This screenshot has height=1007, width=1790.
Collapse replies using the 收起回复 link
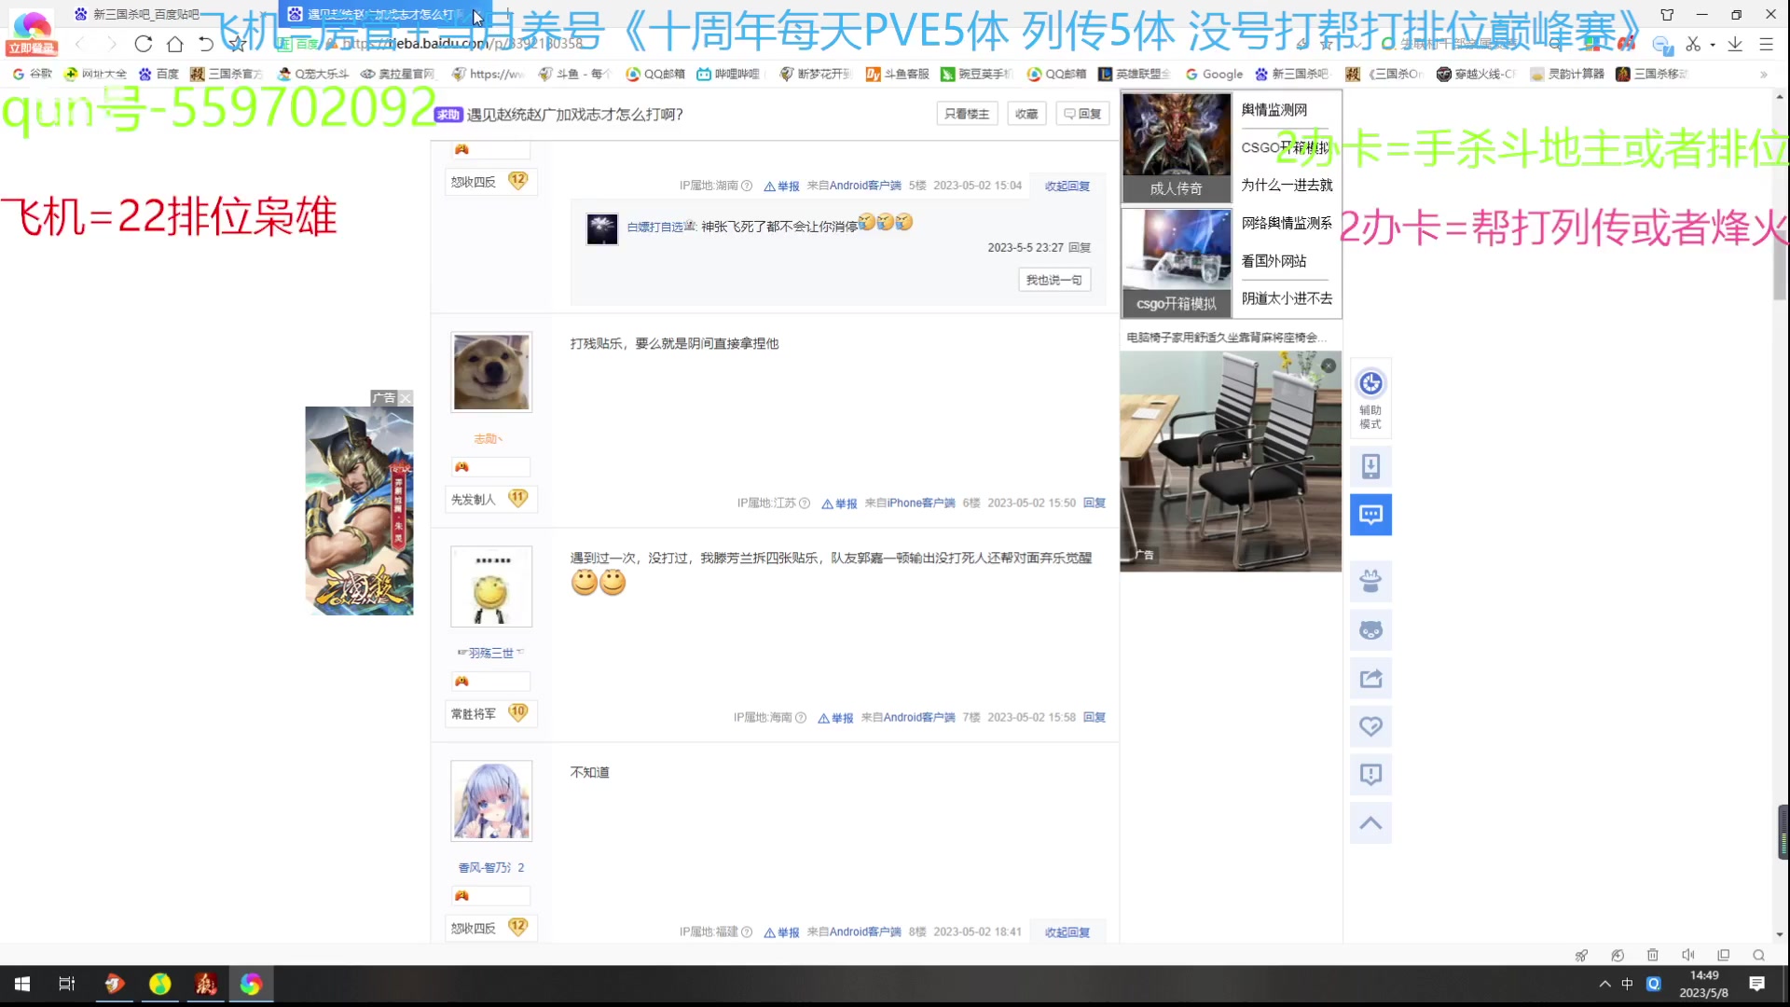point(1067,186)
